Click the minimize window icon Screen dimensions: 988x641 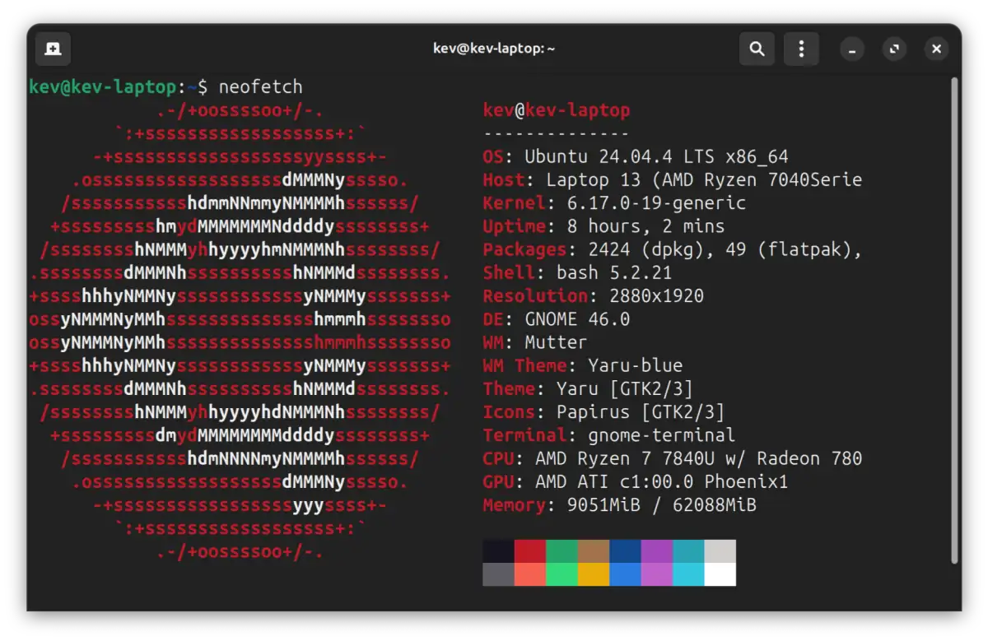pos(852,49)
